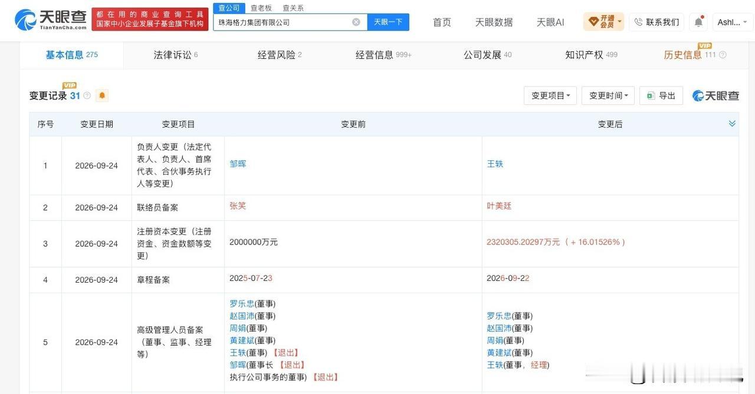Screen dimensions: 755x394
Task: Click the red banner 都在用的商业查询工具
Action: coord(150,19)
